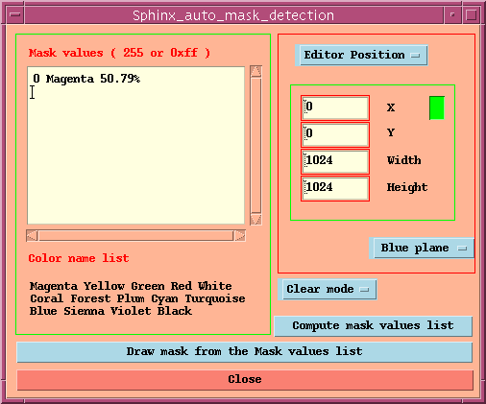Click the Width label

tap(403, 160)
